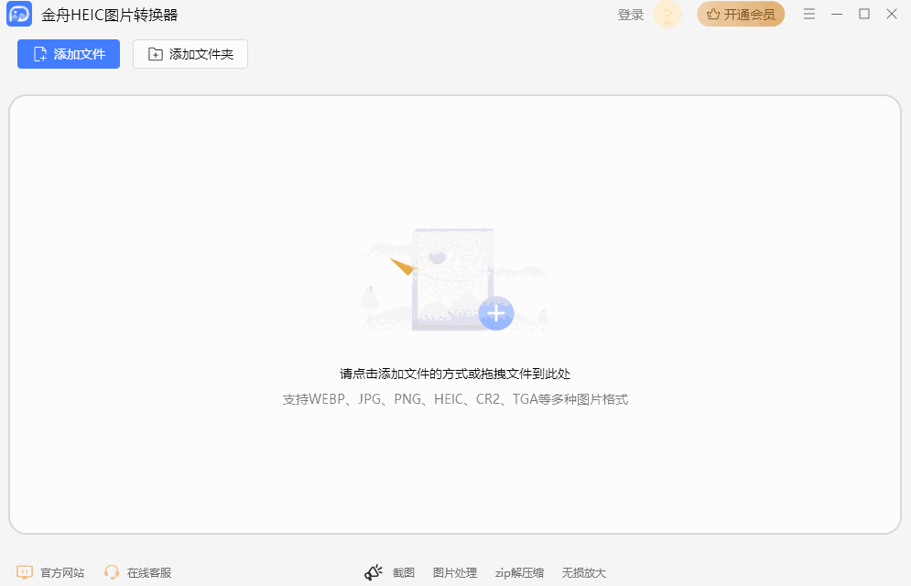Viewport: 911px width, 586px height.
Task: Click the crown icon on 开通会员
Action: tap(712, 14)
